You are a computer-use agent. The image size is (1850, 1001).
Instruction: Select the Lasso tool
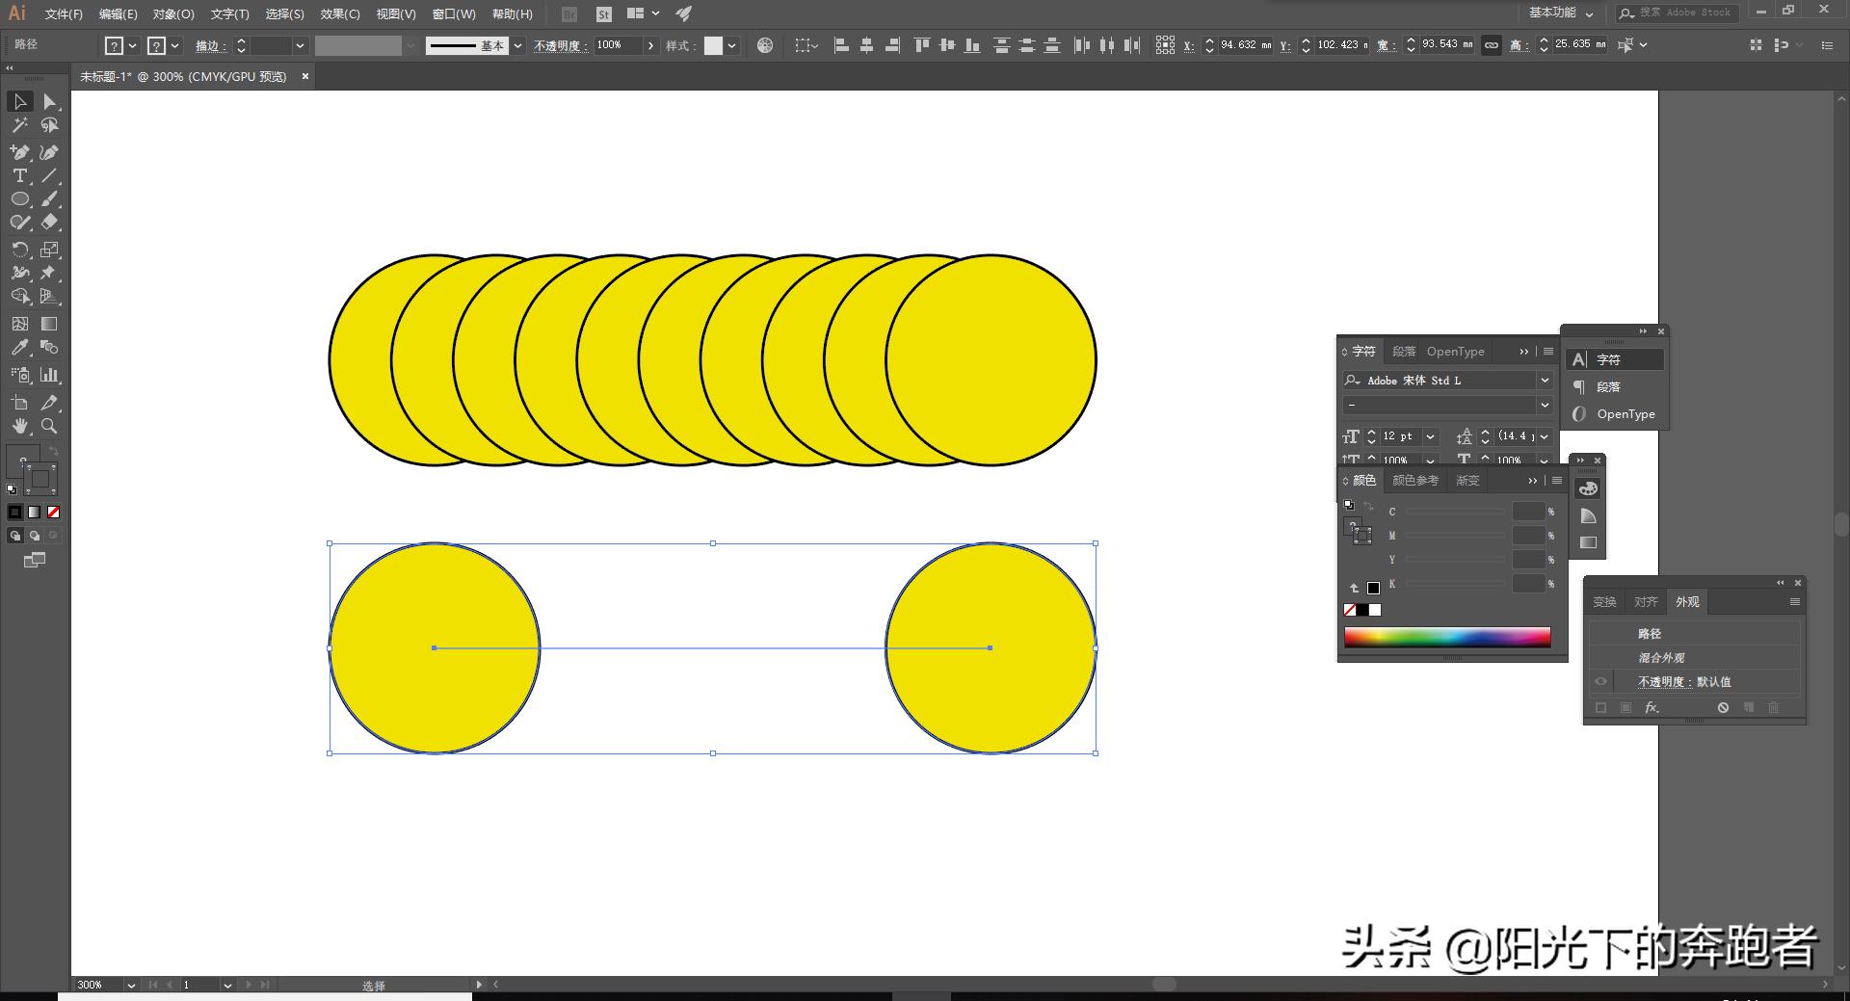pos(49,125)
